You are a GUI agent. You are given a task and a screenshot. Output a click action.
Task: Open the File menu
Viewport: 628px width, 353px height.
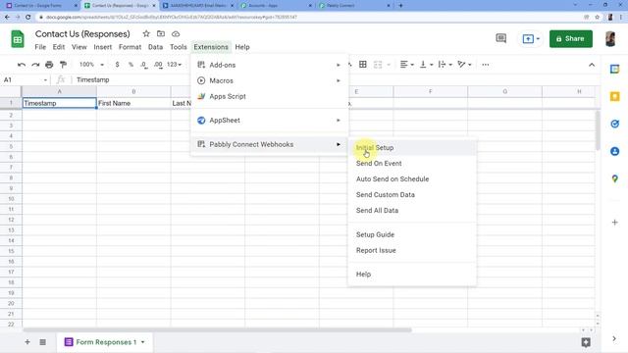point(40,47)
